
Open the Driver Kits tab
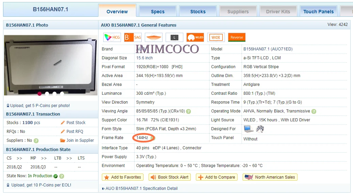click(278, 12)
